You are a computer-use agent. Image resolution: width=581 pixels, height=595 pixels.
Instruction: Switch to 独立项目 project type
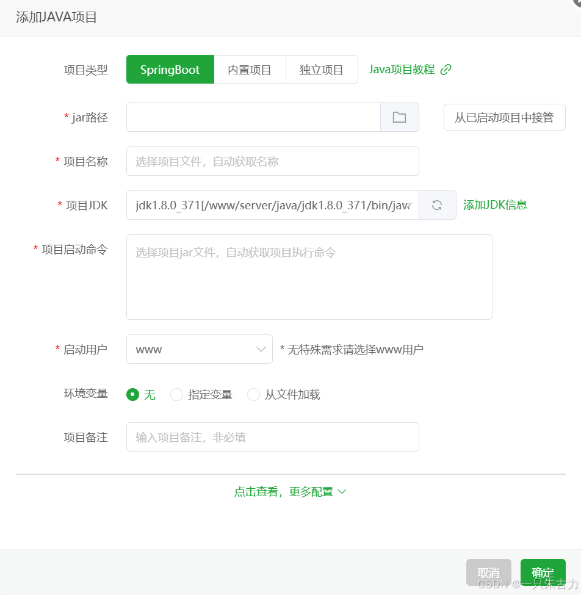(322, 70)
